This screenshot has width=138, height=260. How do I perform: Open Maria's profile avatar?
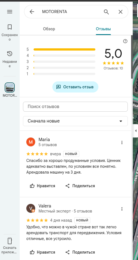point(31,142)
